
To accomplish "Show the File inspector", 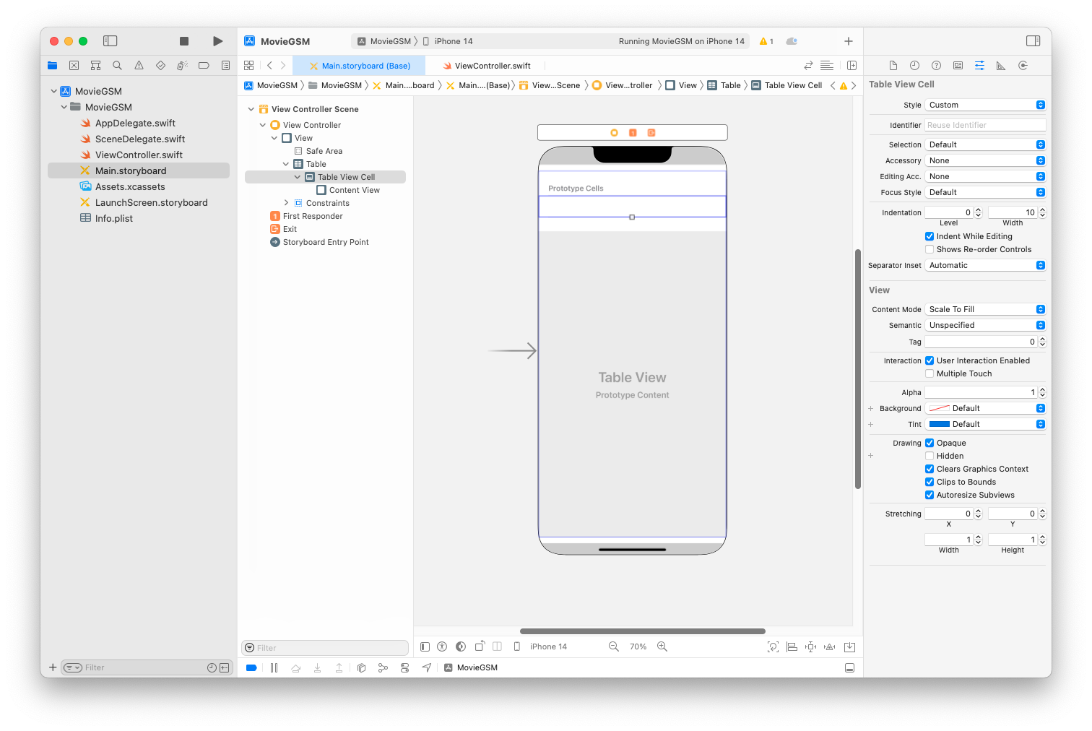I will [893, 66].
